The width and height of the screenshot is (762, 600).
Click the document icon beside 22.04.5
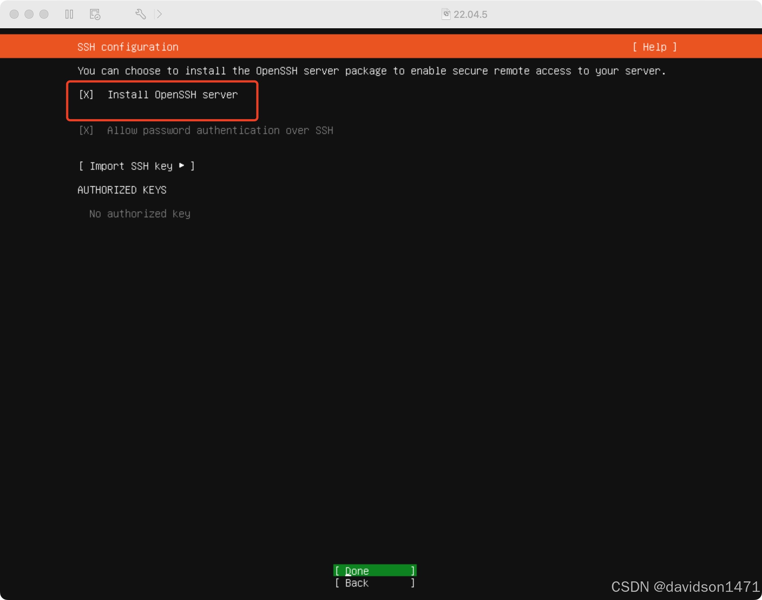pos(446,14)
